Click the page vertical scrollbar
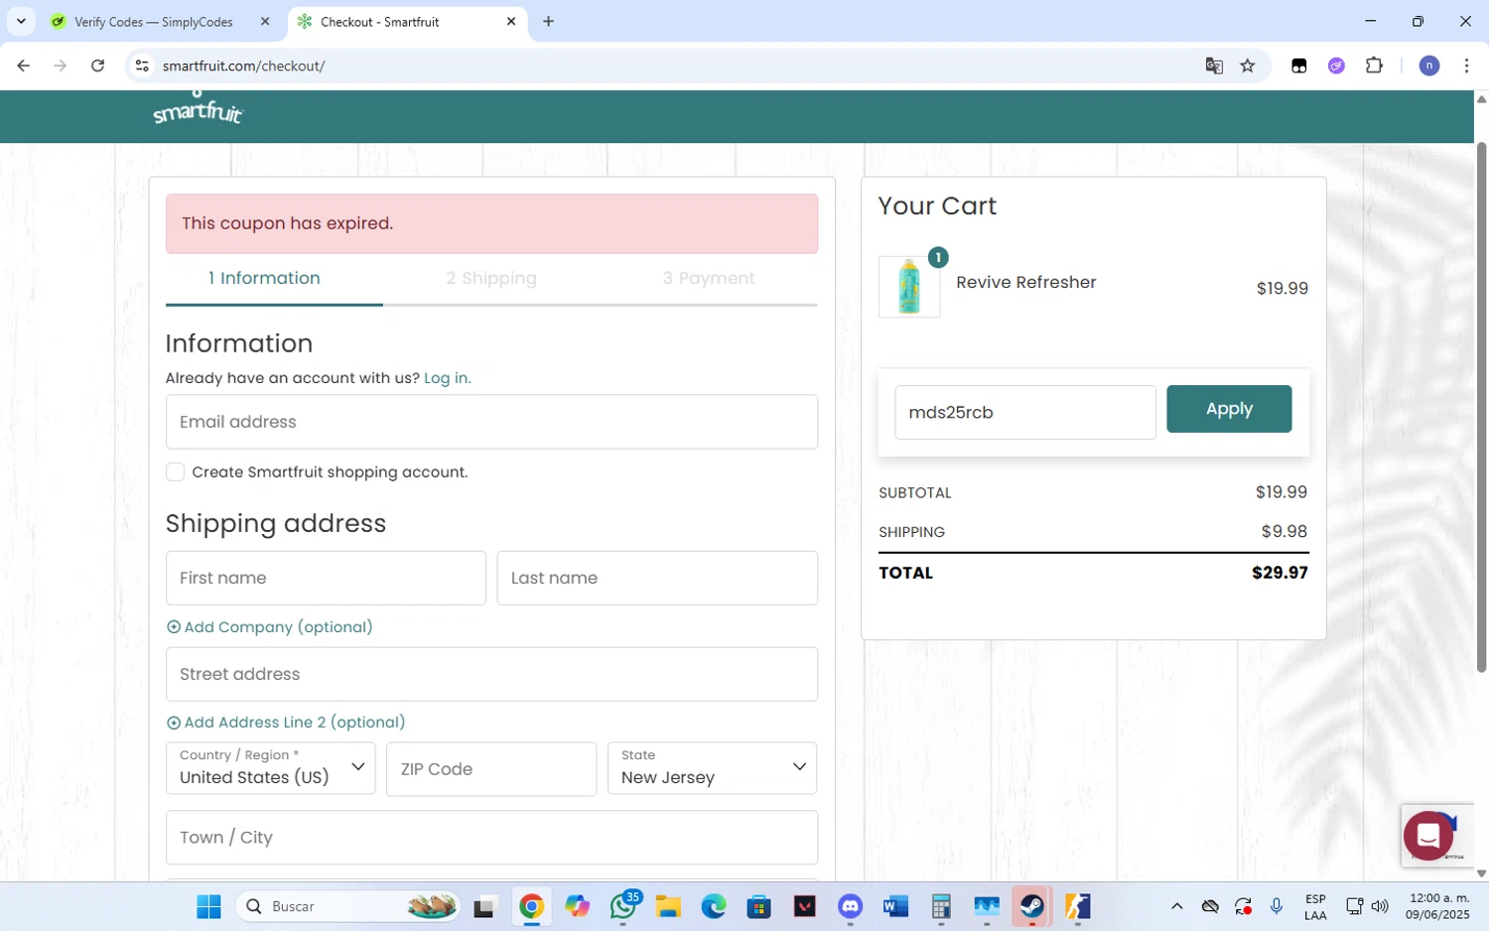This screenshot has height=931, width=1489. [x=1481, y=407]
